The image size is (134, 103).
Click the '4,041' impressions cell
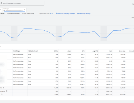69,65
